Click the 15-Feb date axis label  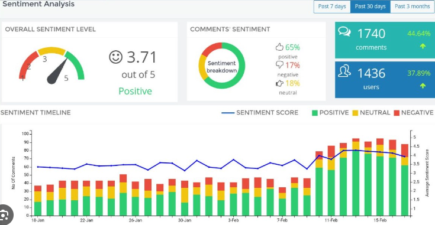coord(380,220)
